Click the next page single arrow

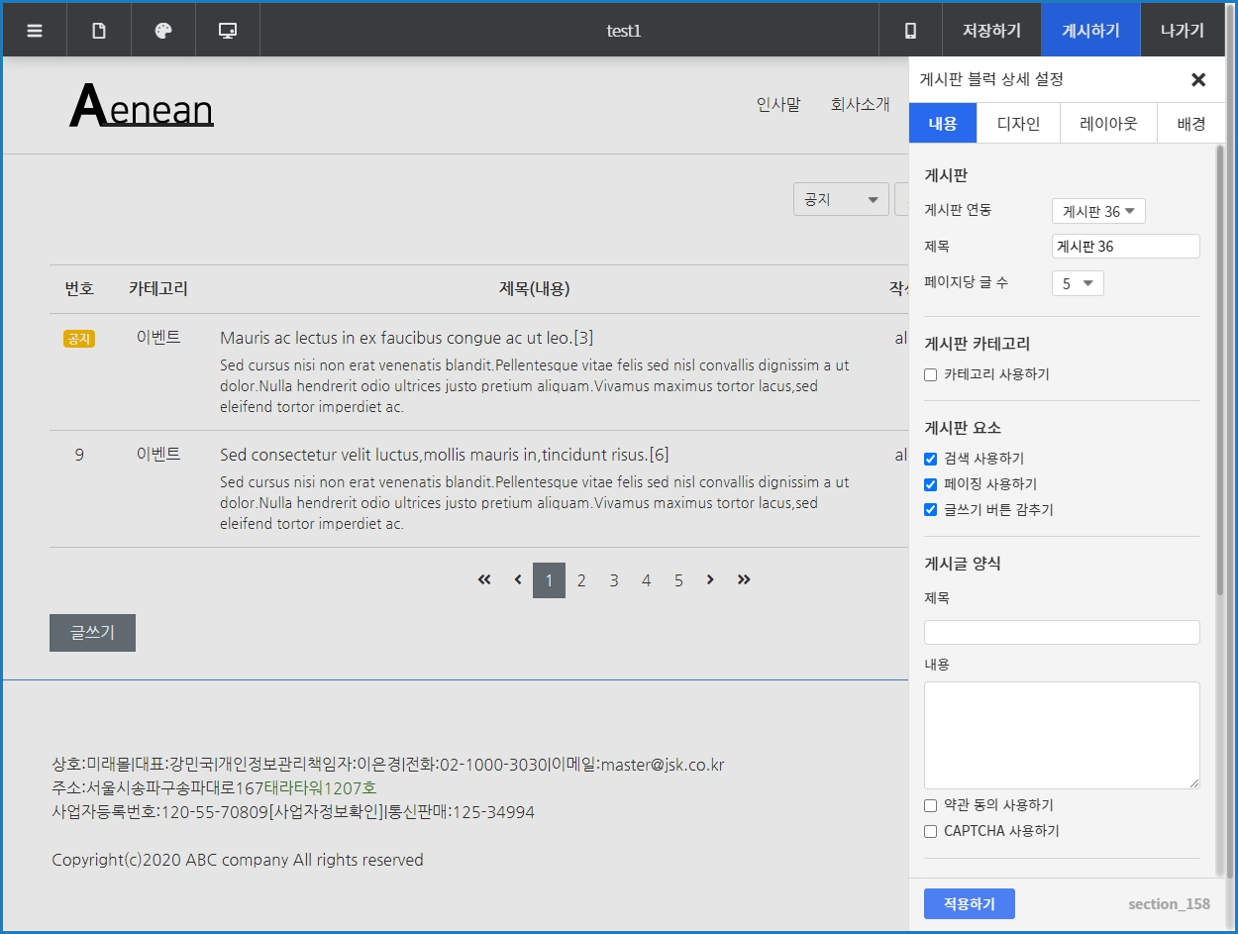(710, 580)
